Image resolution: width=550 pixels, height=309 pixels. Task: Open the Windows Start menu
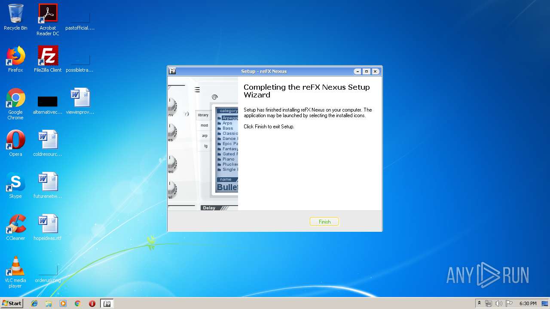[x=12, y=303]
